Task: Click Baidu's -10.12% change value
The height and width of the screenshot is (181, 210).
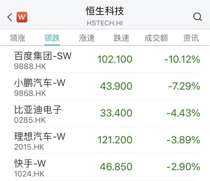Action: 182,59
